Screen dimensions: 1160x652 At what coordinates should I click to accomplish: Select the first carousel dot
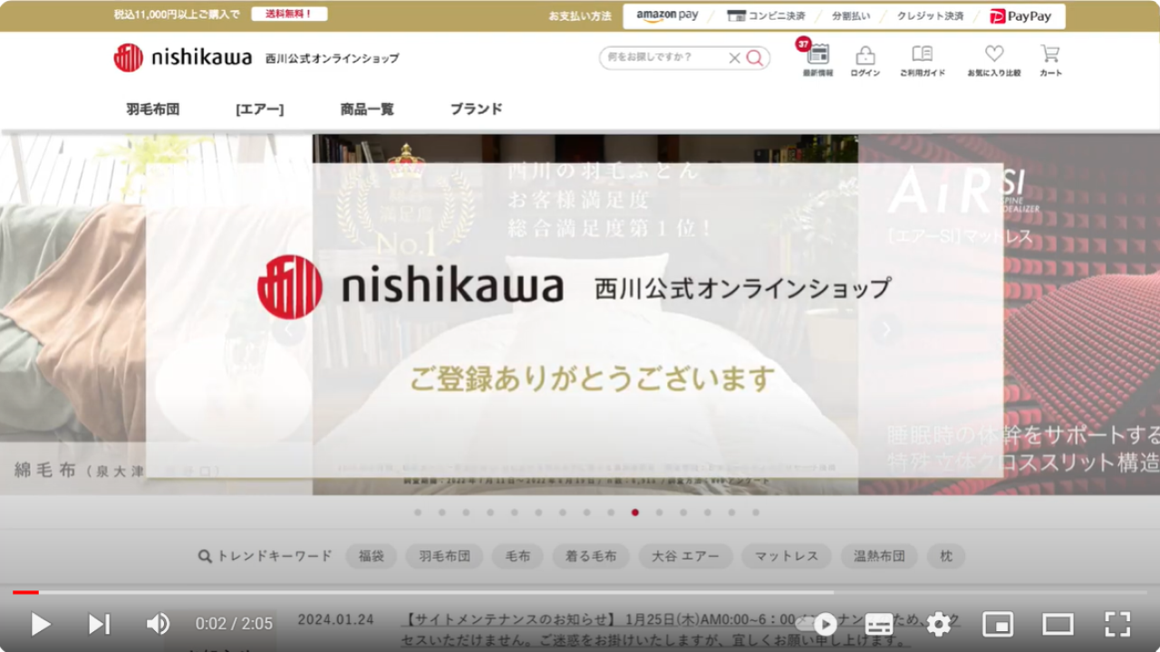(418, 513)
